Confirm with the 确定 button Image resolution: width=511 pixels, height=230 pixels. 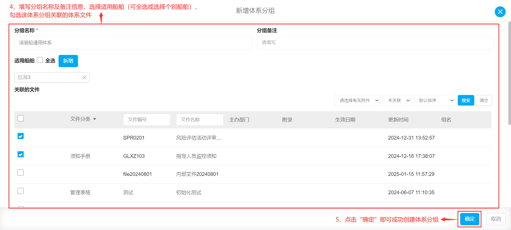(470, 219)
